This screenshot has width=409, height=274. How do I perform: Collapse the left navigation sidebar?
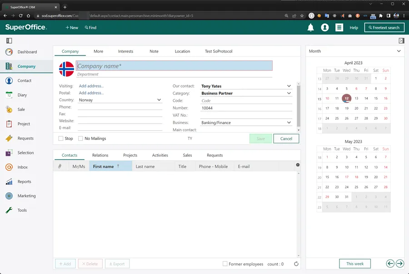click(9, 40)
